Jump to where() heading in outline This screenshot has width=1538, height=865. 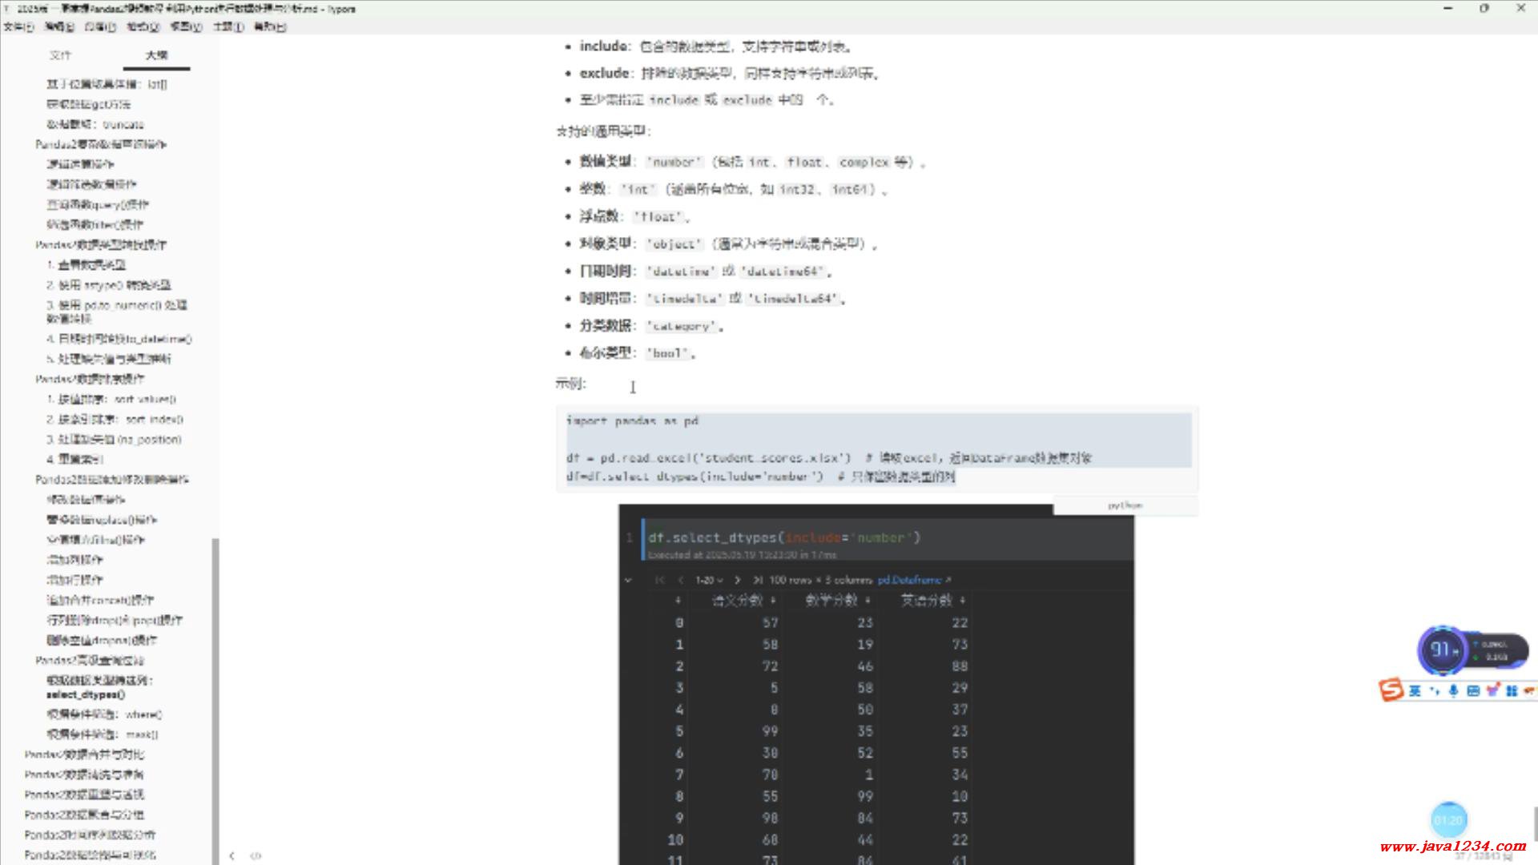(104, 714)
